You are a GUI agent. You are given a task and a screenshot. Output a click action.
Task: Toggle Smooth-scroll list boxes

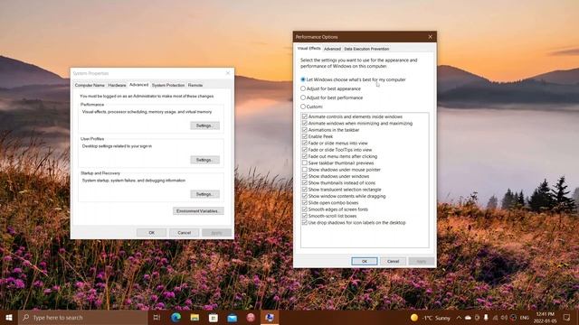click(305, 216)
